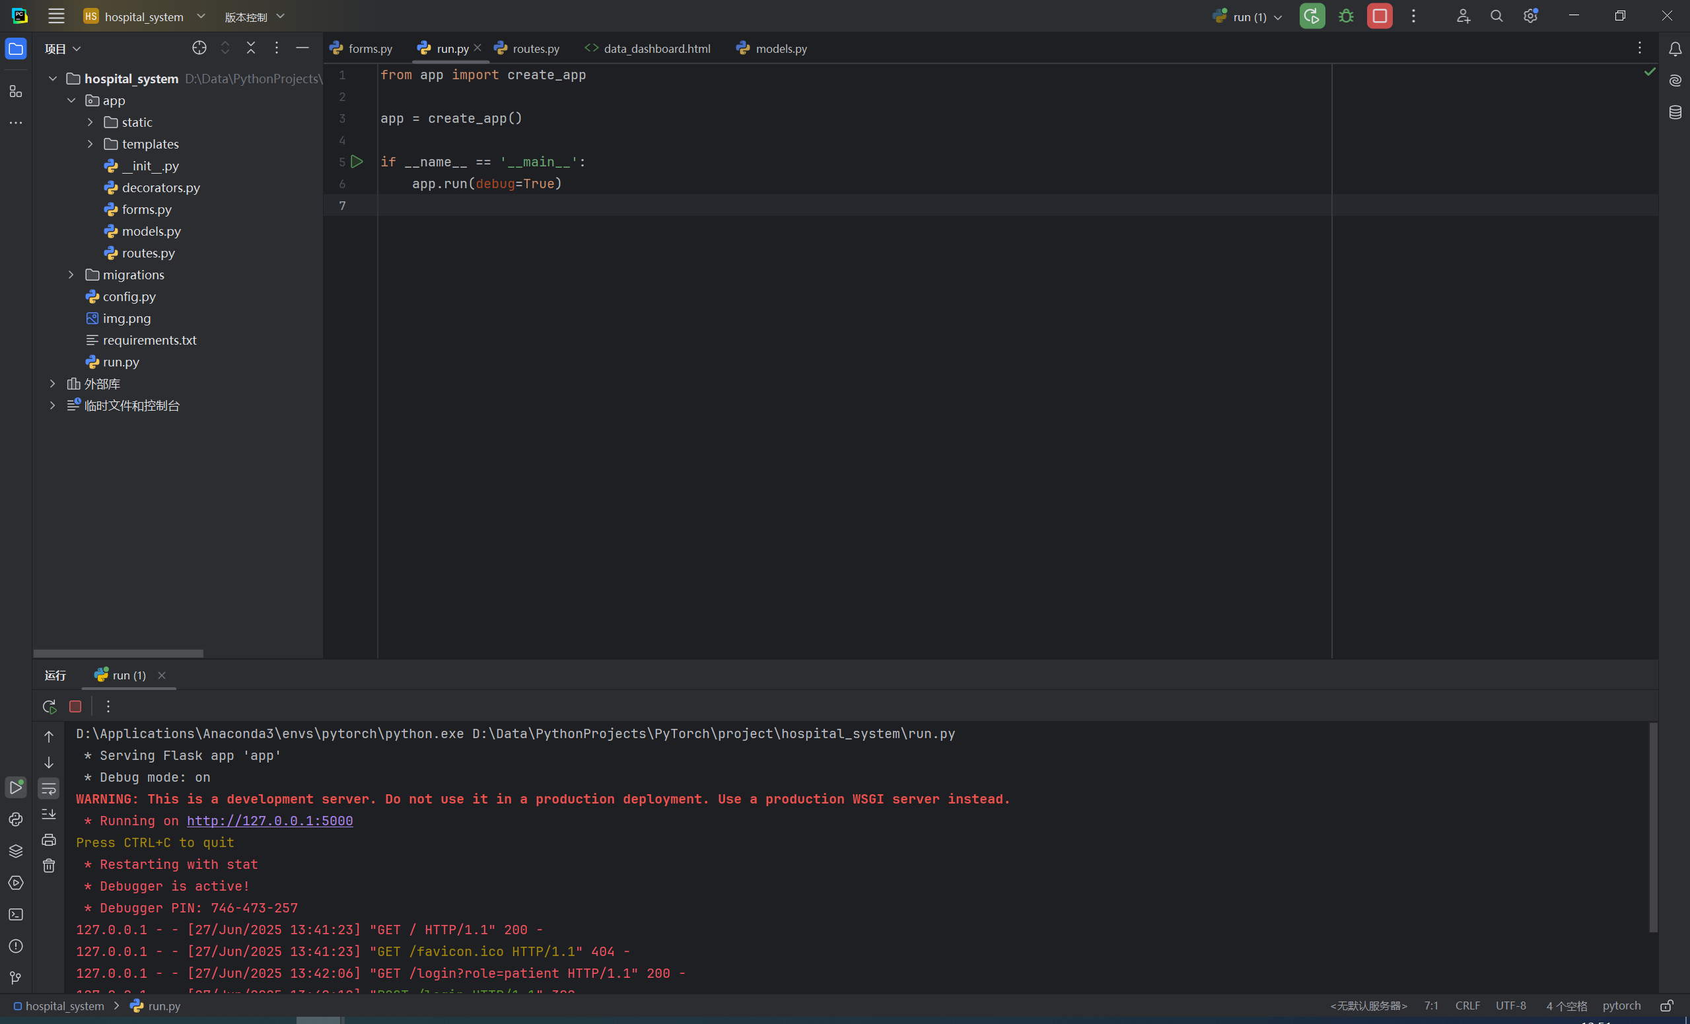Open the http://127.0.0.1:5000 link in console
The image size is (1690, 1024).
[x=269, y=821]
